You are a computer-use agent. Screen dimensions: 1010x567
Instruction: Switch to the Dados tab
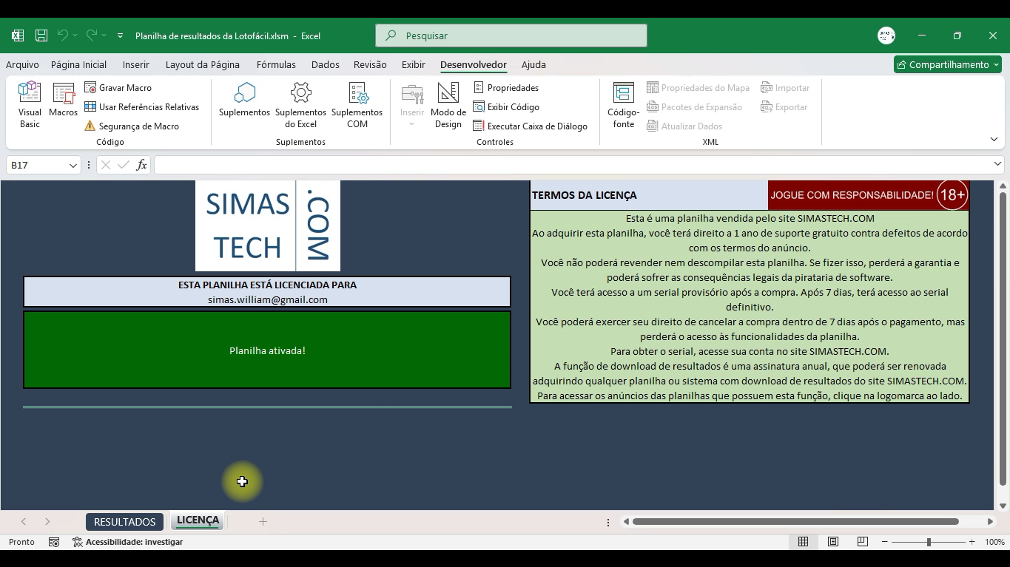[x=326, y=64]
